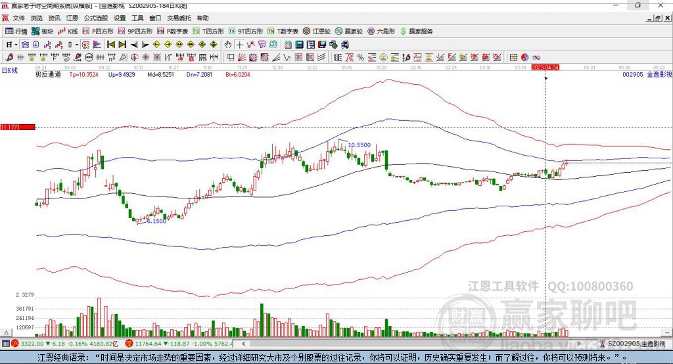Click the 2023-04-04 date marker

tap(545, 68)
